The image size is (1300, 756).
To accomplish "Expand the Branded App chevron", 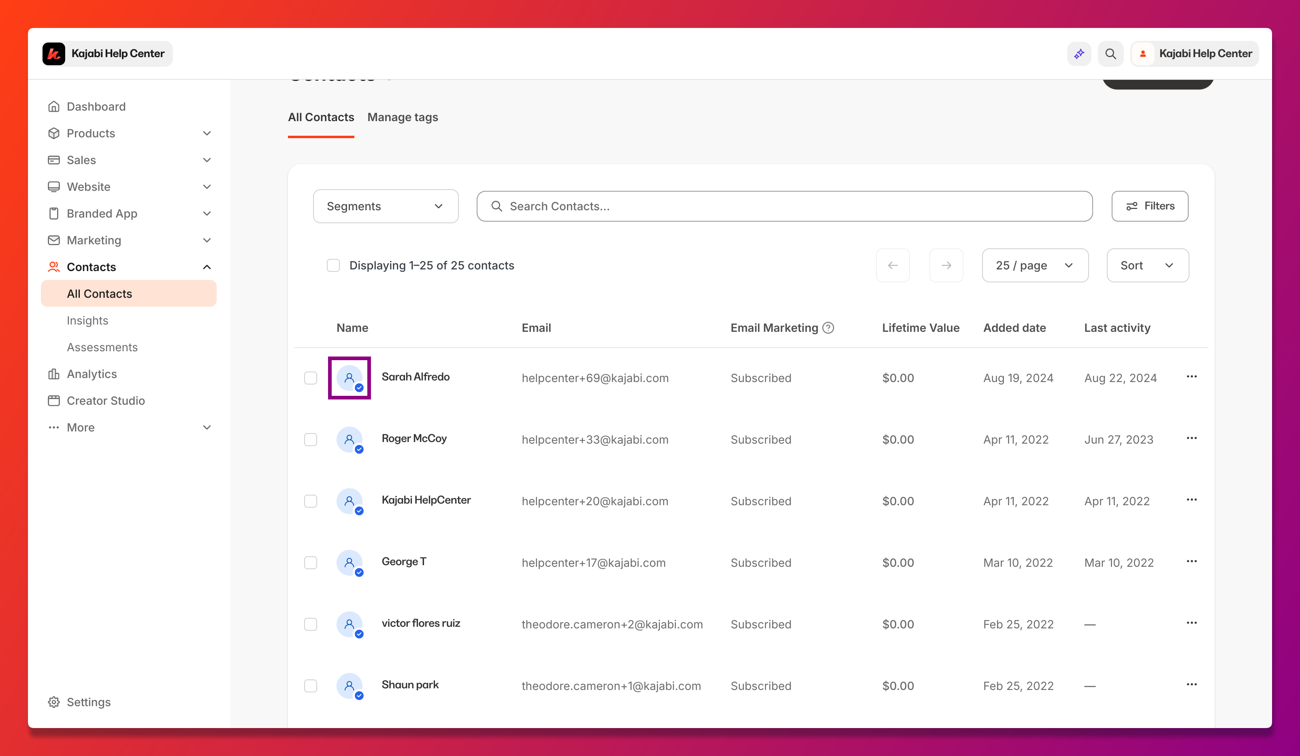I will pos(207,214).
